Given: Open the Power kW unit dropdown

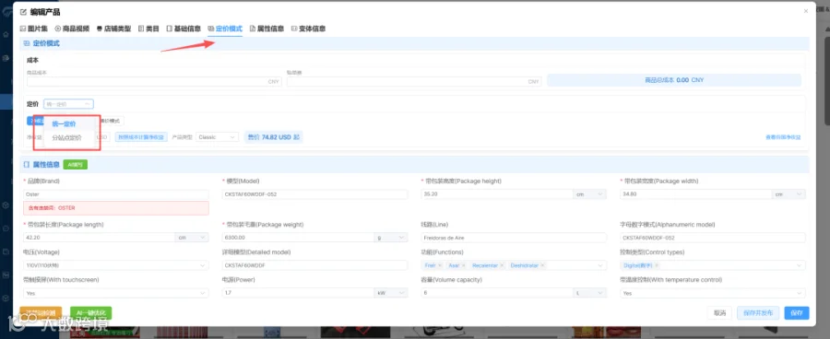Looking at the screenshot, I should coord(391,293).
